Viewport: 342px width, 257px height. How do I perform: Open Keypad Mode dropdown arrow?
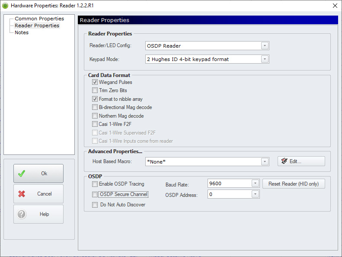(265, 59)
